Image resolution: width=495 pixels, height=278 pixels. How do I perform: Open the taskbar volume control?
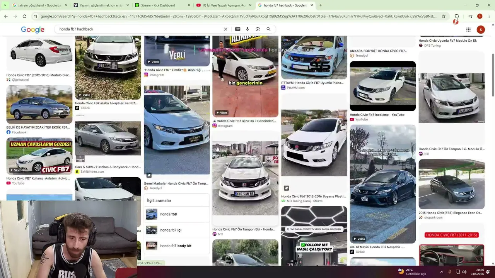464,272
